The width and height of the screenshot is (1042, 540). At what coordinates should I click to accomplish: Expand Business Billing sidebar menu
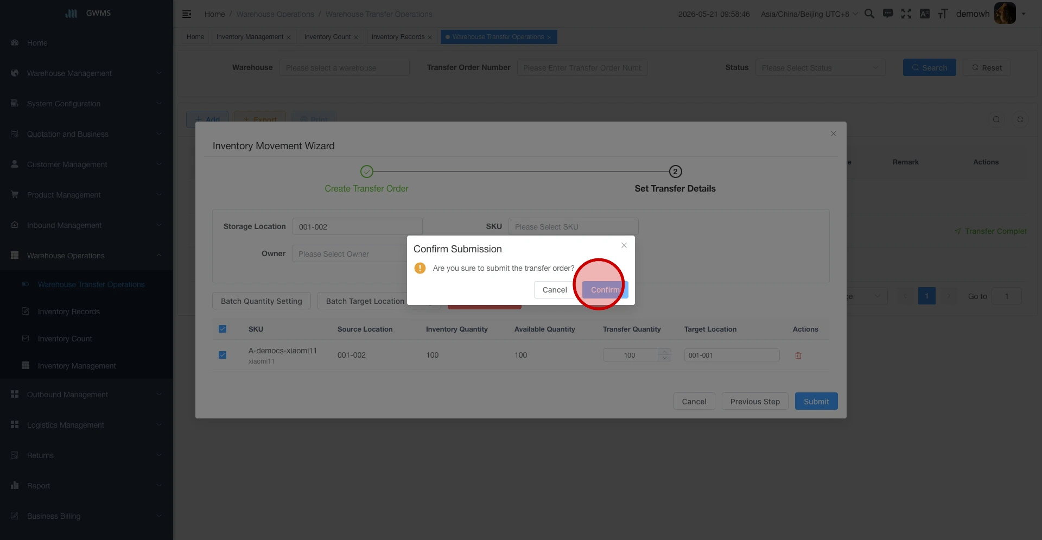[x=86, y=516]
